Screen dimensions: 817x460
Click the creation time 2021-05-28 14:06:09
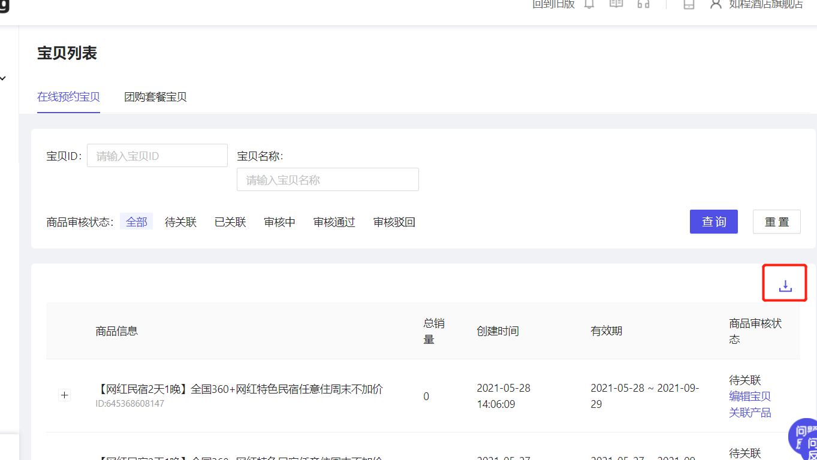pos(504,396)
